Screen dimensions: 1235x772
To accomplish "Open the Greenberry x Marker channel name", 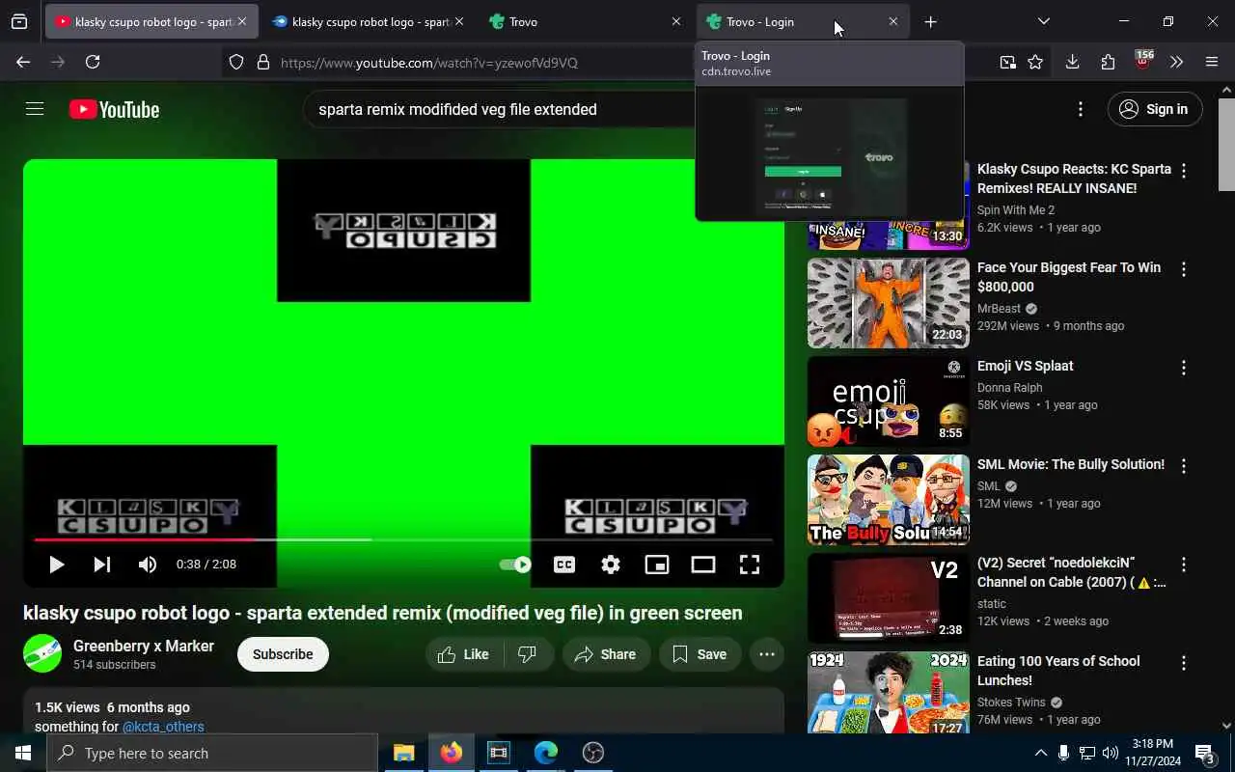I will coord(144,646).
